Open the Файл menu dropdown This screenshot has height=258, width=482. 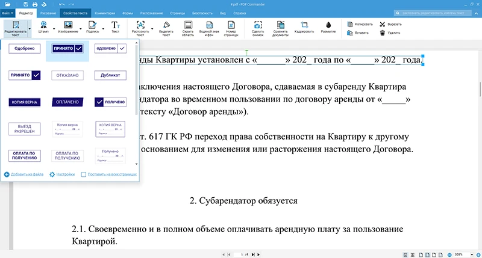click(7, 13)
